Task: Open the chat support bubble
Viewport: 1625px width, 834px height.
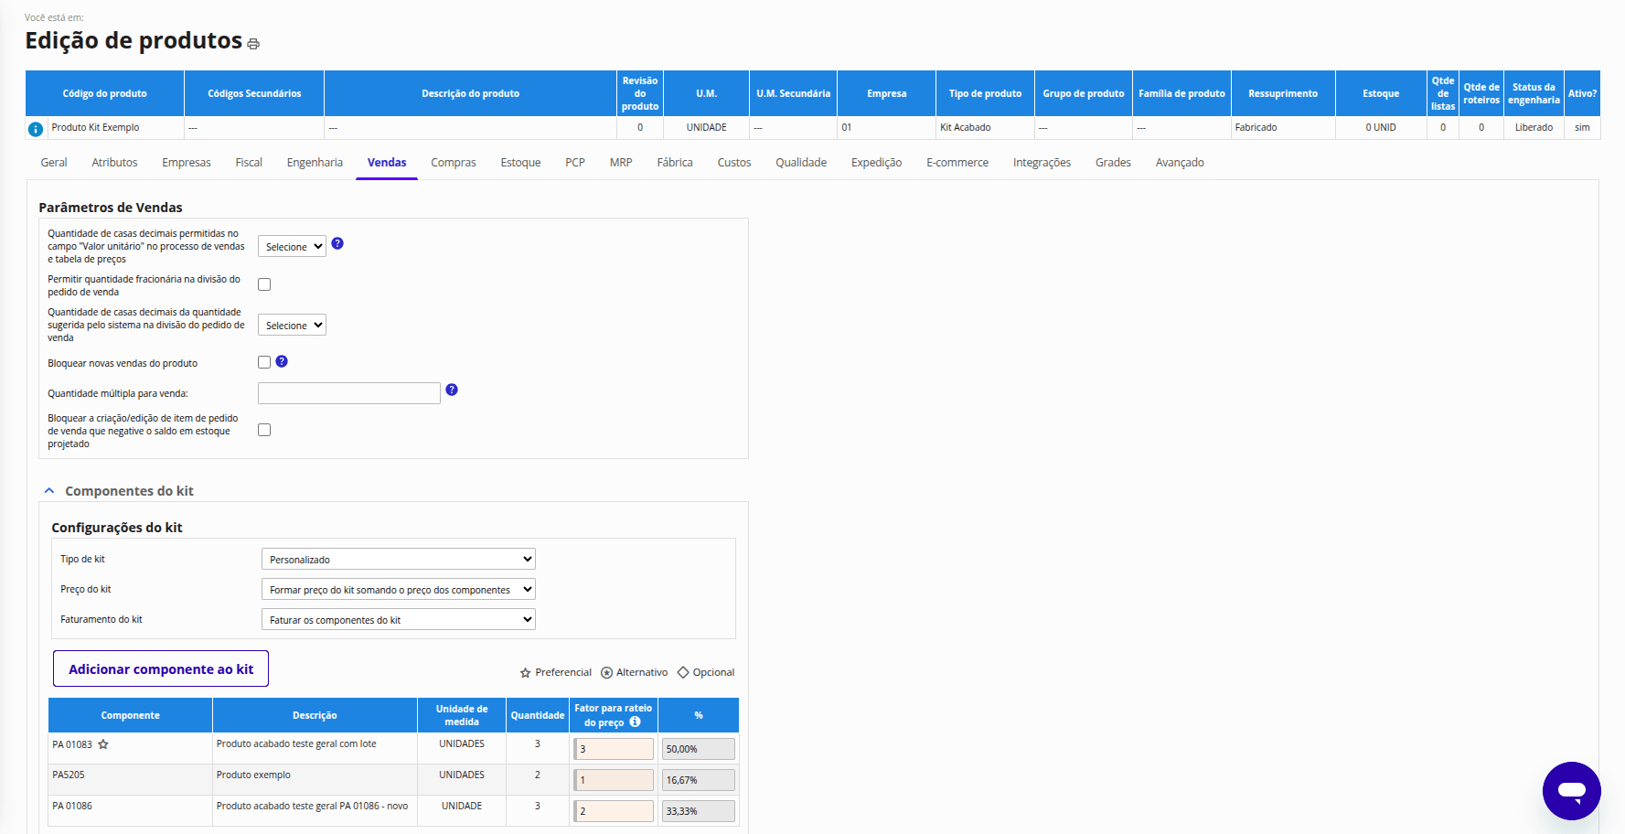Action: click(1571, 790)
